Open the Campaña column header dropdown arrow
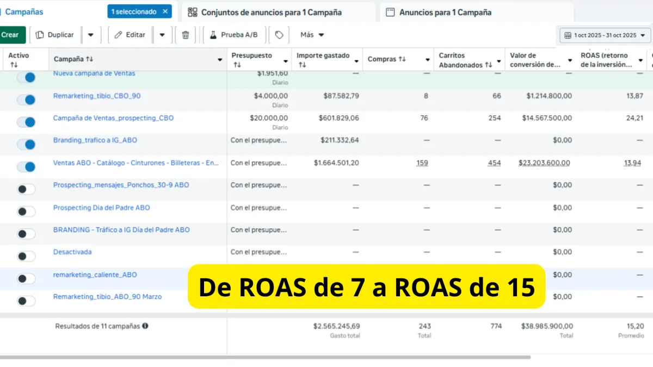Image resolution: width=653 pixels, height=367 pixels. tap(220, 60)
